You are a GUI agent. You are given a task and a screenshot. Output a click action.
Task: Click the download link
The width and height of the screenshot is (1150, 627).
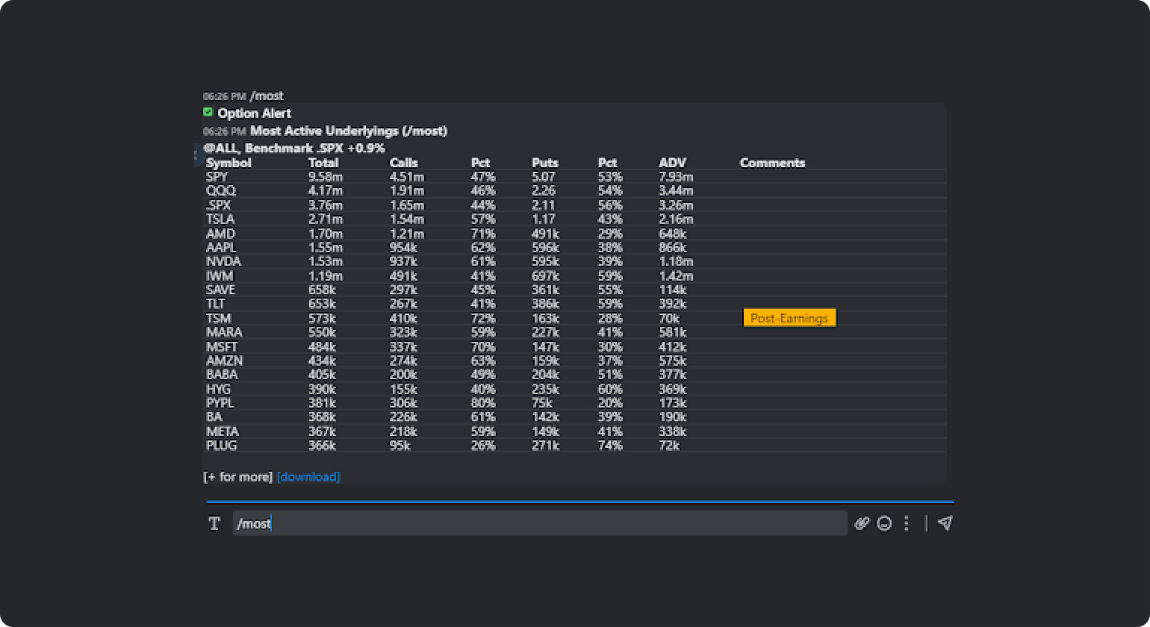pos(308,476)
